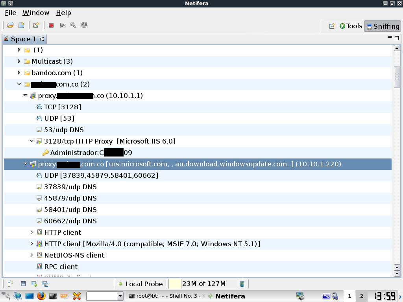Open workspace with the folder toolbar icon
Screen dimensions: 403x302
click(10, 25)
